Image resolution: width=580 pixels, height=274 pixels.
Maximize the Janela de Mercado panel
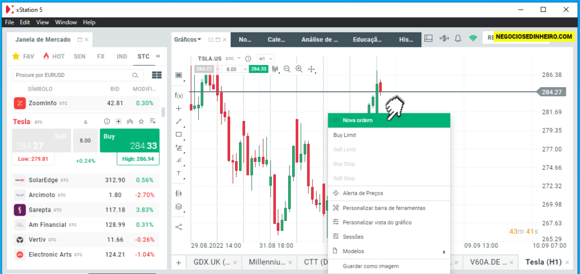(79, 40)
